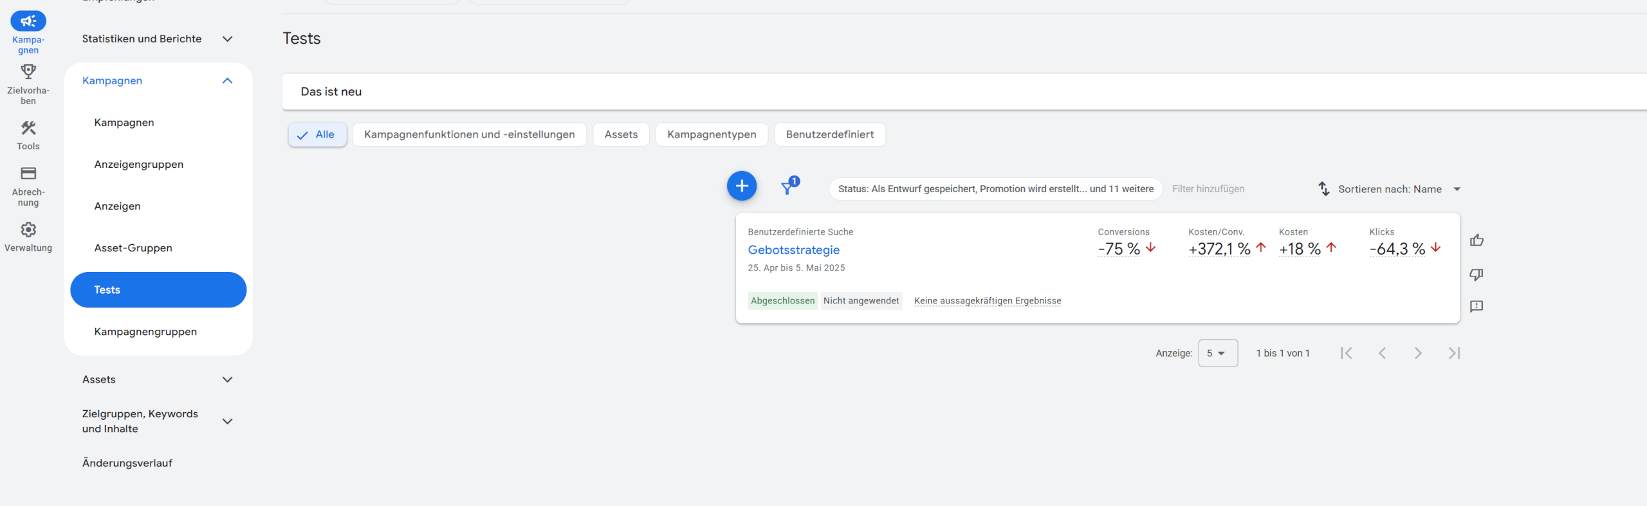The width and height of the screenshot is (1647, 506).
Task: Expand Zielgruppen, Keywords und Inhalte
Action: (227, 421)
